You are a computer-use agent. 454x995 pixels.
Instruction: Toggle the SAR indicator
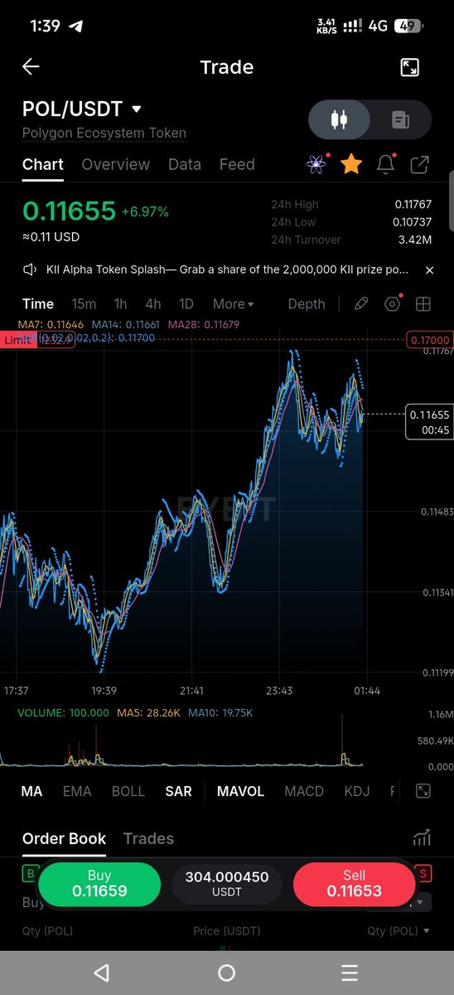[179, 791]
